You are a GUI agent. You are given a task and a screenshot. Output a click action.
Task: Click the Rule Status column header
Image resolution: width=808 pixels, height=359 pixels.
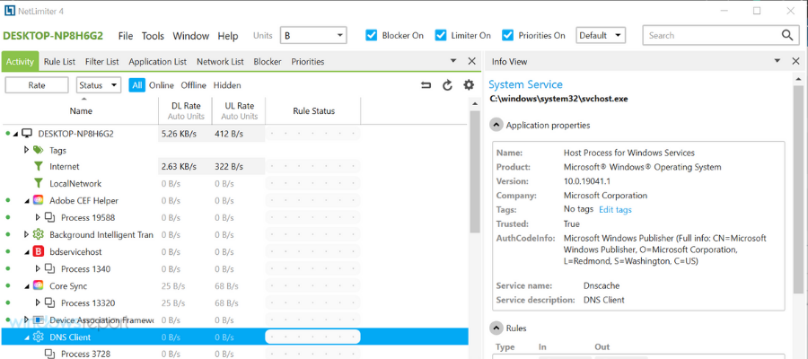[314, 110]
